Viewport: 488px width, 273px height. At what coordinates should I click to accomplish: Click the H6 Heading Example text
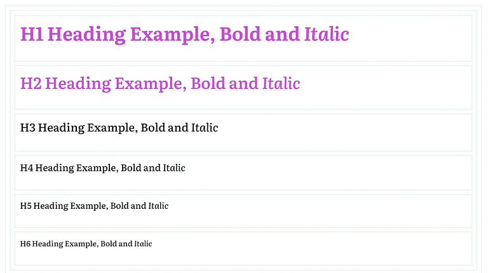[x=86, y=244]
